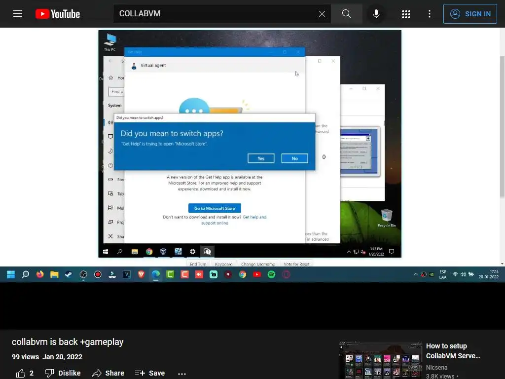Run the search with the magnifier button
The height and width of the screenshot is (379, 505).
click(x=347, y=13)
